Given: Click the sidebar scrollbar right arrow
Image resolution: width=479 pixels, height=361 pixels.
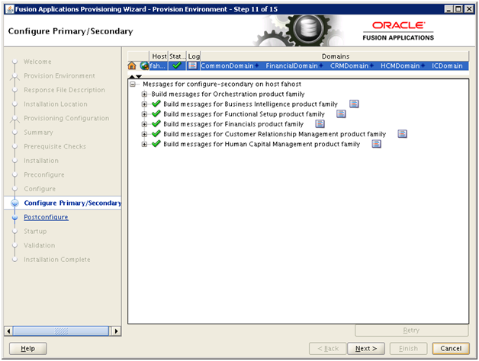Looking at the screenshot, I should click(116, 331).
